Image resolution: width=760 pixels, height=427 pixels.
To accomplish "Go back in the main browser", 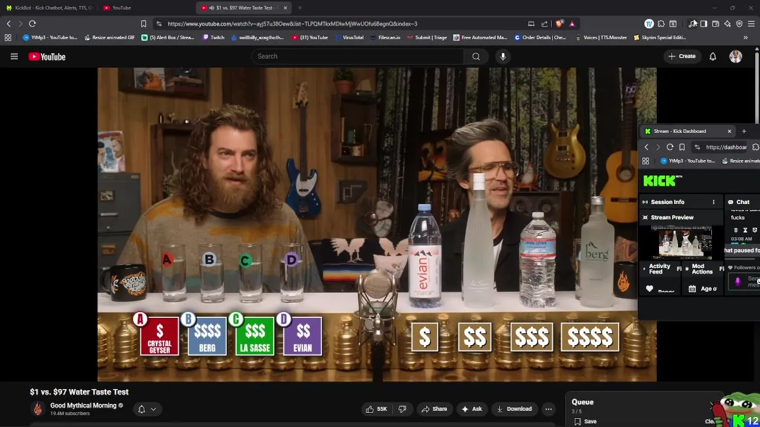I will (8, 24).
